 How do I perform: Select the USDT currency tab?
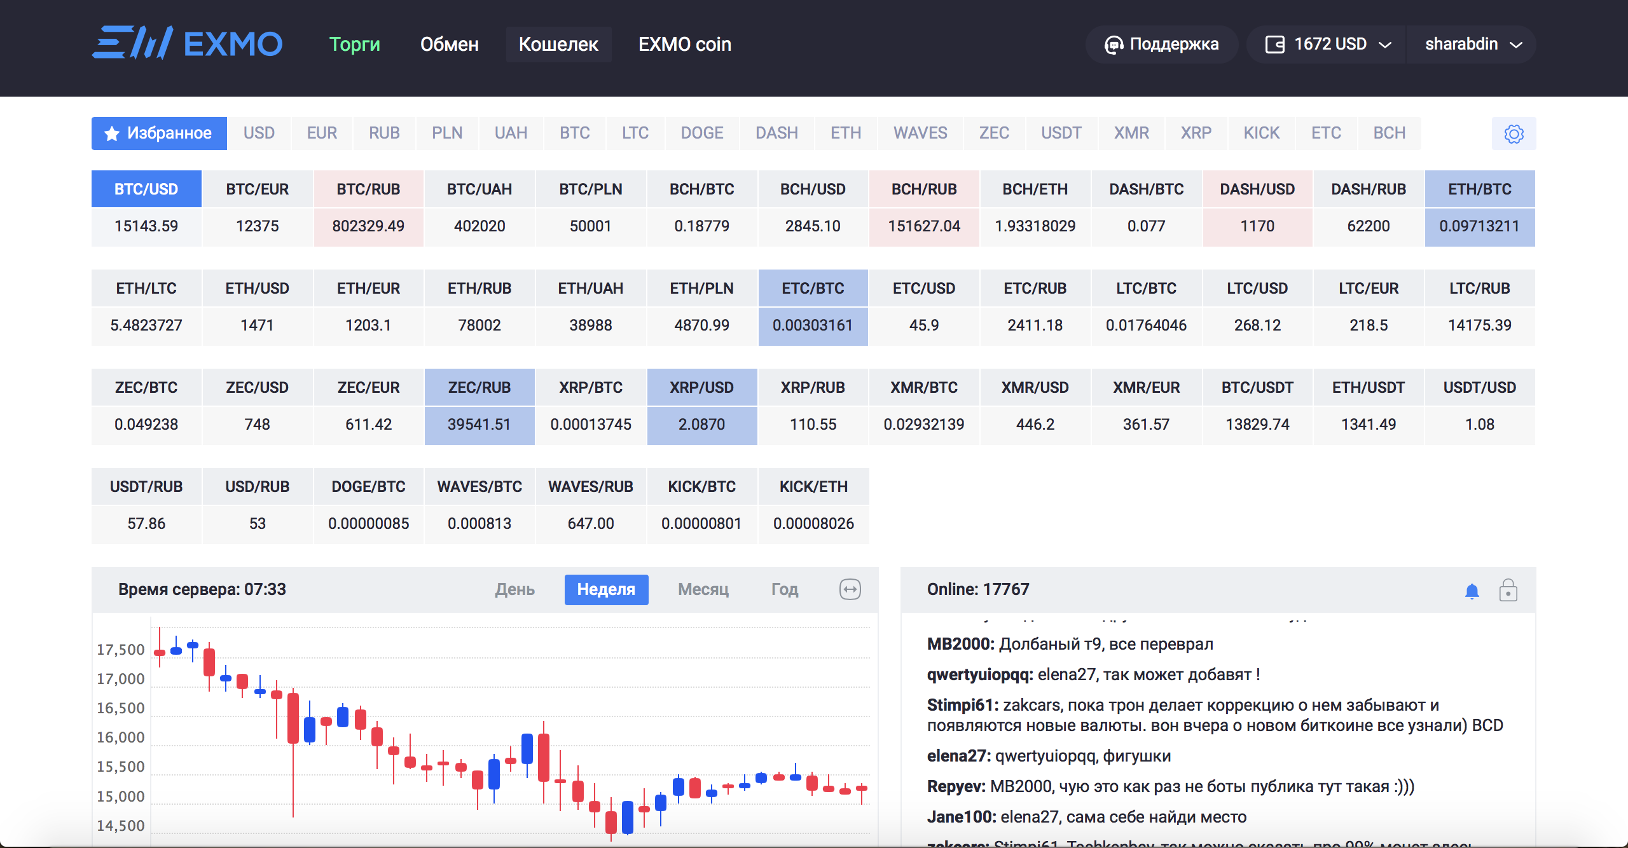point(1061,133)
